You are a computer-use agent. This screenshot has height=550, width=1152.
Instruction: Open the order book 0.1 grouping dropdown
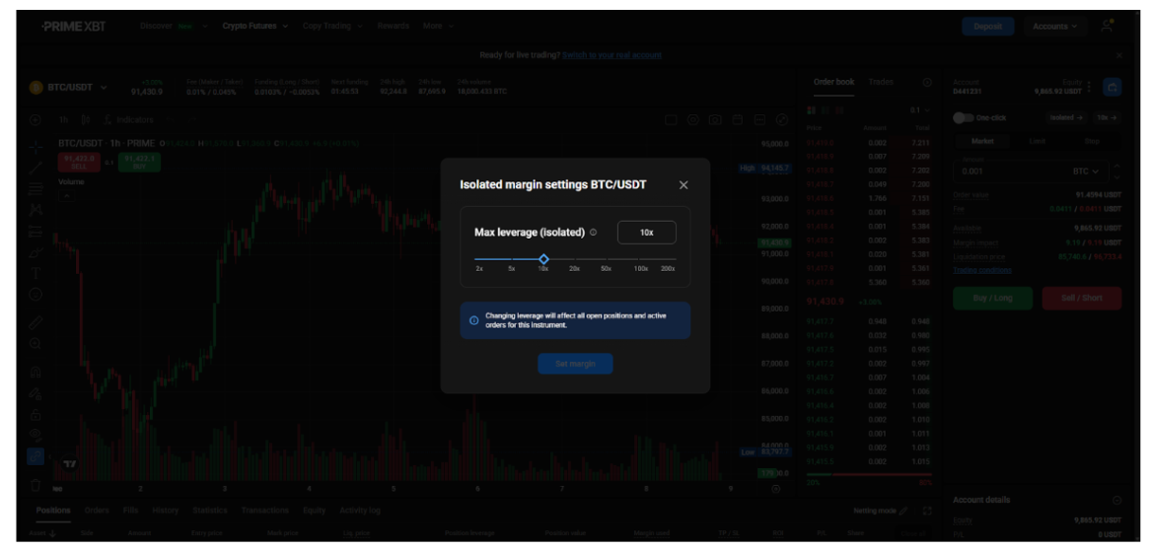tap(920, 110)
